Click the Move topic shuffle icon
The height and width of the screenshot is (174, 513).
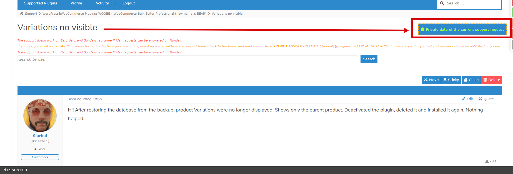(x=426, y=80)
